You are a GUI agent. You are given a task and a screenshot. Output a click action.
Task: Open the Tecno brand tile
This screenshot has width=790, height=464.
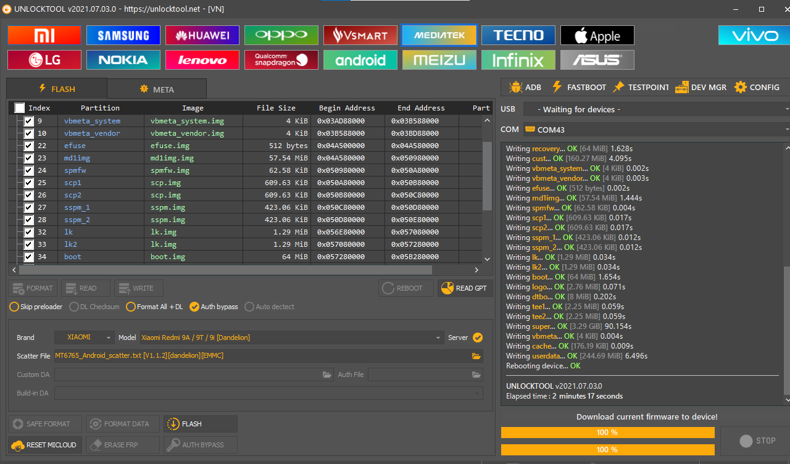(x=518, y=35)
